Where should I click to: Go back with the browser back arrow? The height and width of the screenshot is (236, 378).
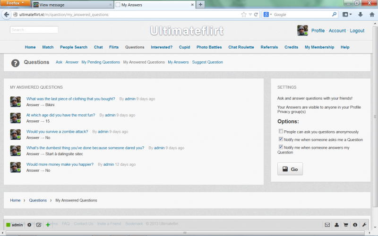tap(7, 15)
